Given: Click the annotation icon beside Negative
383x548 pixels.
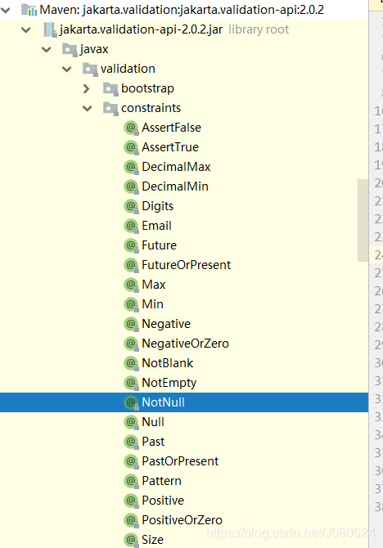Looking at the screenshot, I should coord(131,324).
